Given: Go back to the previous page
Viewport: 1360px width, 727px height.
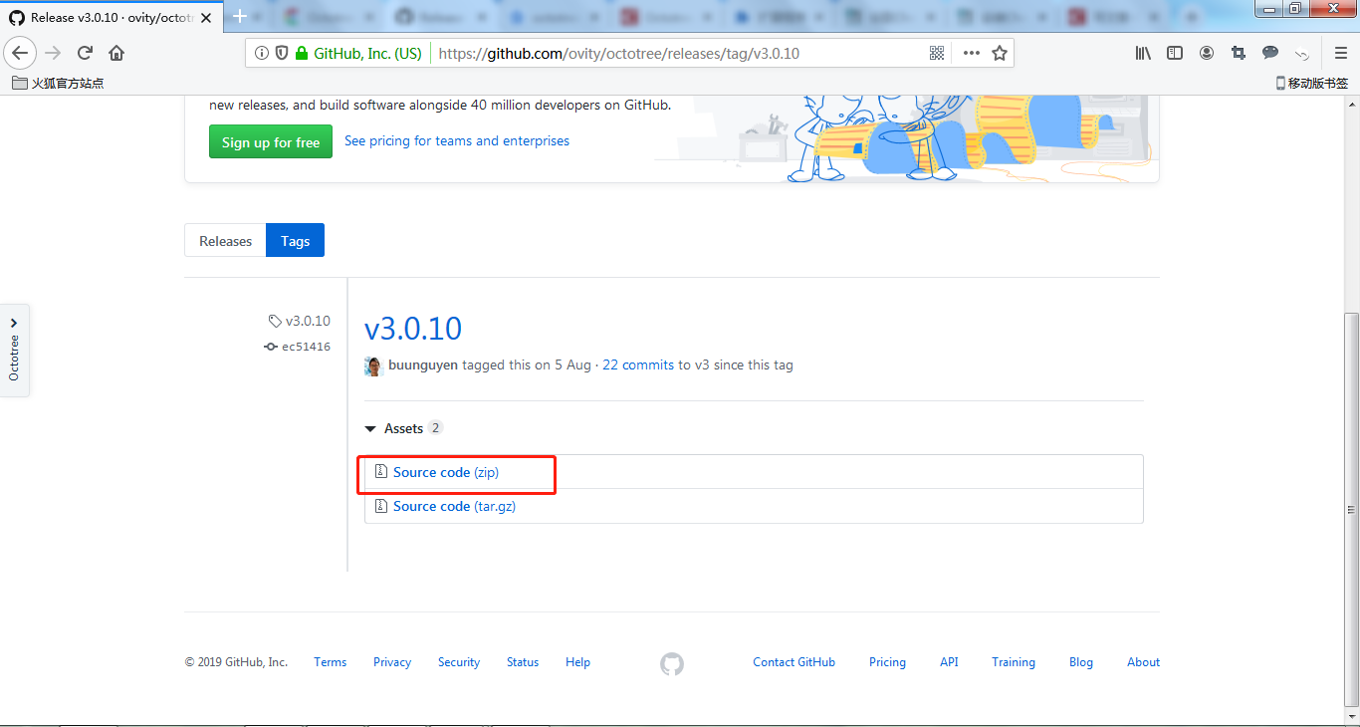Looking at the screenshot, I should [21, 53].
